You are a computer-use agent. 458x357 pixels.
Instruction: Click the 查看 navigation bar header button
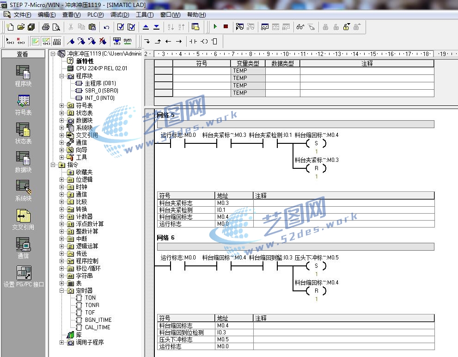(23, 54)
